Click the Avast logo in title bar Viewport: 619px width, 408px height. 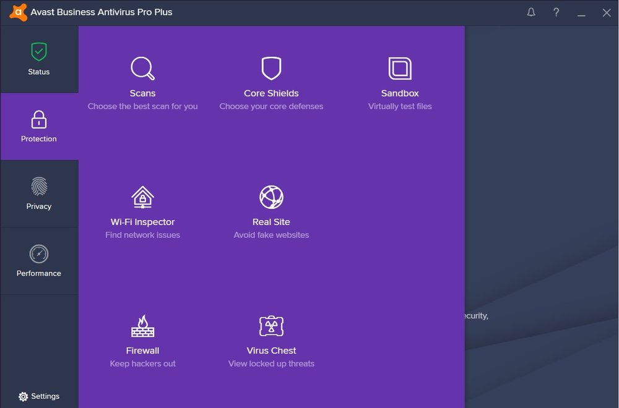pyautogui.click(x=19, y=12)
